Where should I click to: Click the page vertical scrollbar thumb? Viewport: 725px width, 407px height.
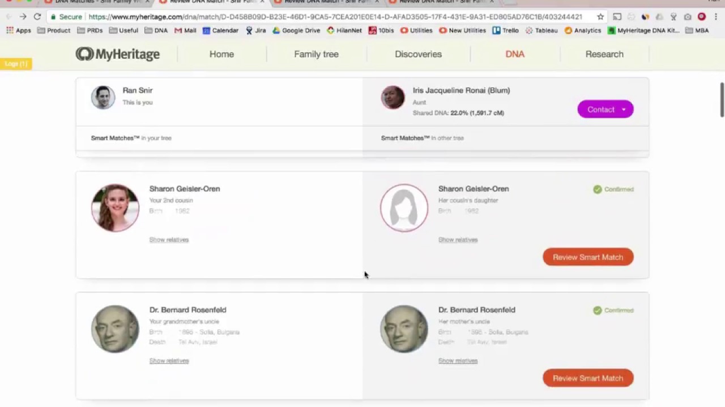tap(722, 101)
